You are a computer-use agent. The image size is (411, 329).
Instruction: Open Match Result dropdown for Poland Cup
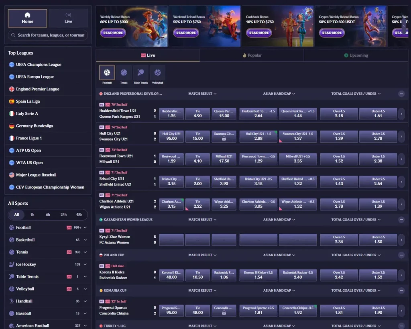[x=202, y=255]
